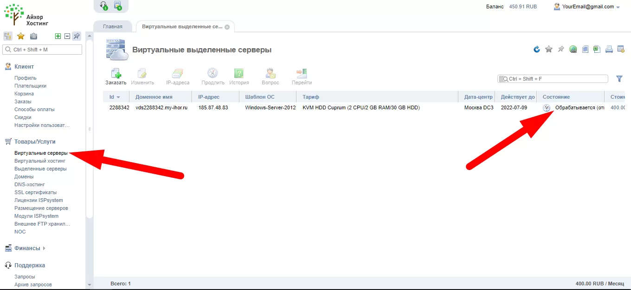Expand the Финансы menu section
The width and height of the screenshot is (631, 290).
pyautogui.click(x=27, y=248)
